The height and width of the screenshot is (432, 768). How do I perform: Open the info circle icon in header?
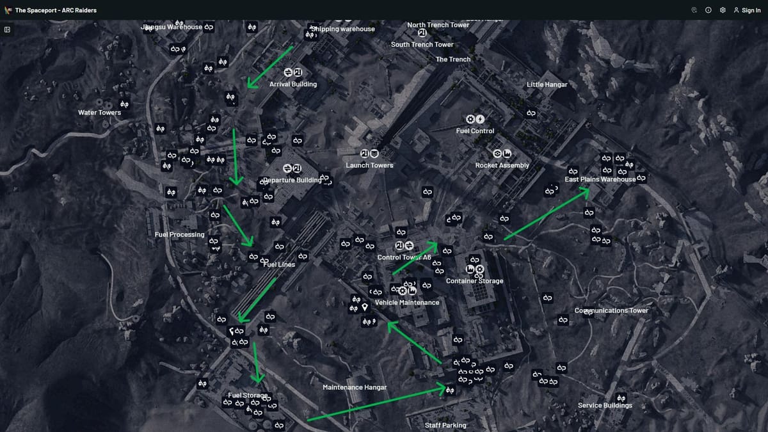tap(708, 10)
